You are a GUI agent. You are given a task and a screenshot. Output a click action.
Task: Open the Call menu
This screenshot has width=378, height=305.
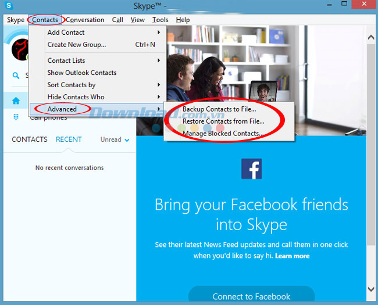pos(117,20)
